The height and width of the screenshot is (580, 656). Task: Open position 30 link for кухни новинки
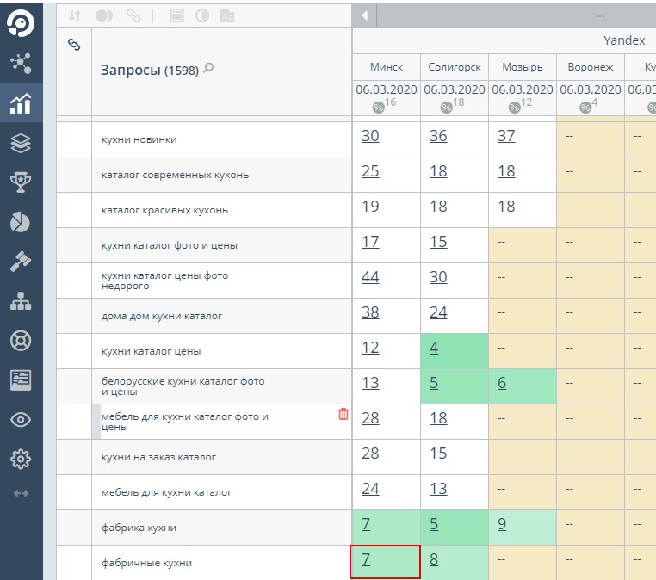point(370,136)
